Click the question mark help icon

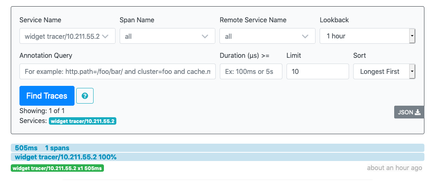coord(85,96)
